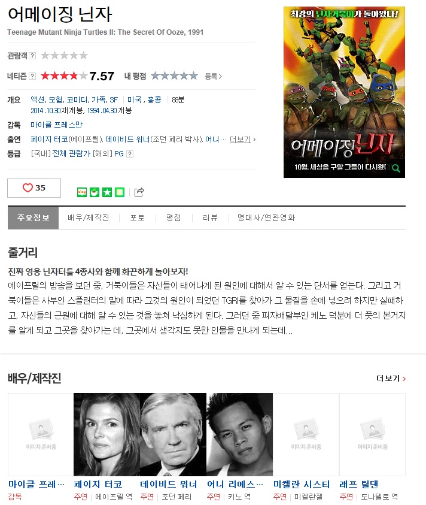This screenshot has width=426, height=505.
Task: Click 등록 arrow to register rating
Action: coord(214,76)
